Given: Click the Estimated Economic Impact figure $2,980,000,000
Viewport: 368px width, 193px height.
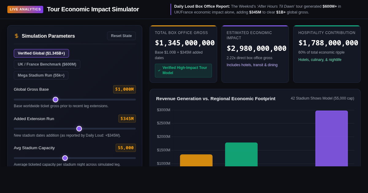Looking at the screenshot, I should [x=256, y=48].
